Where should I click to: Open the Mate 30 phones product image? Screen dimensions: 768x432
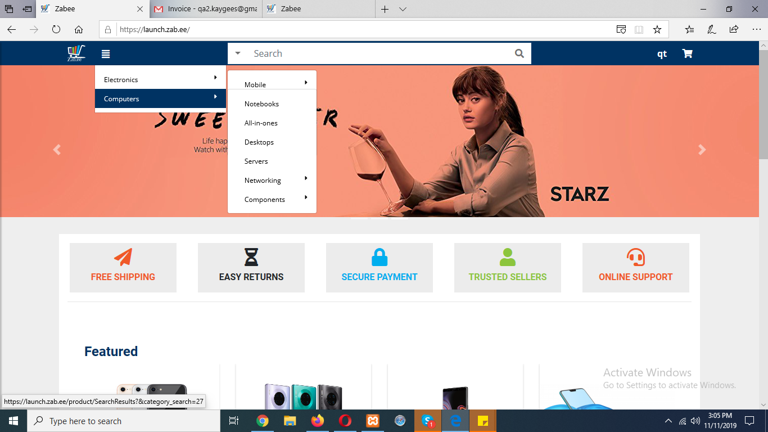(x=304, y=397)
